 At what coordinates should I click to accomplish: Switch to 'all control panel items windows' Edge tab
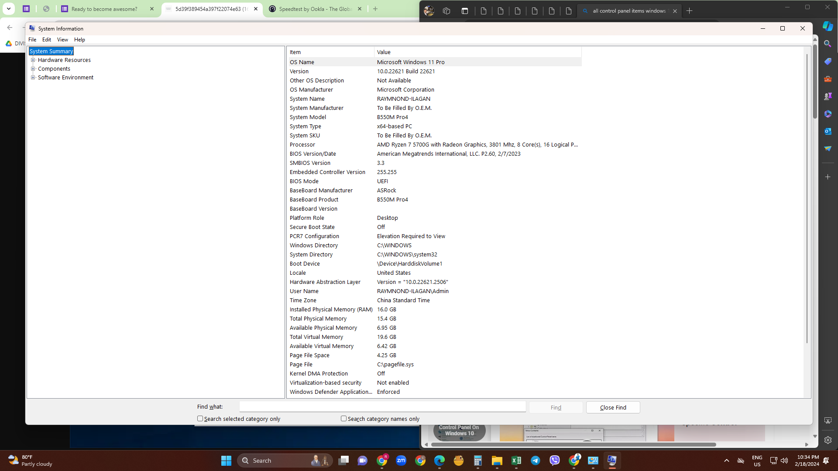coord(629,11)
